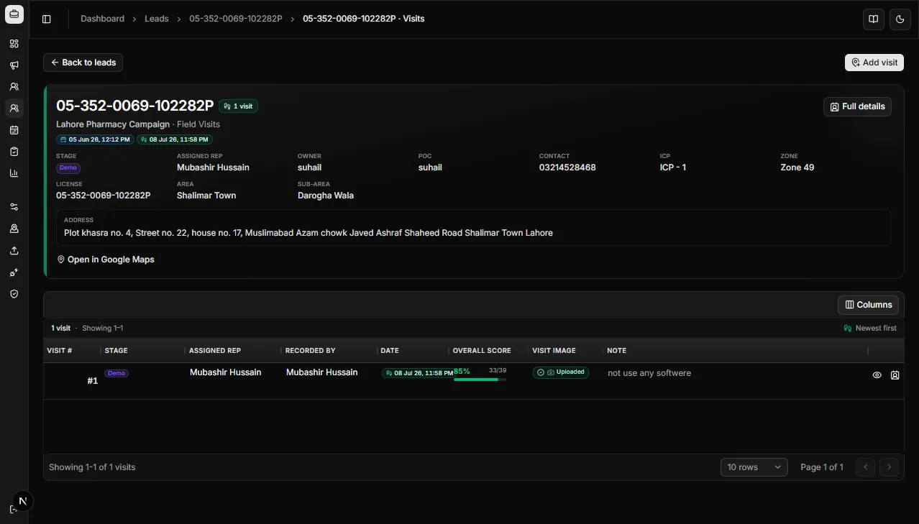Click Back to leads button
This screenshot has height=524, width=919.
83,63
